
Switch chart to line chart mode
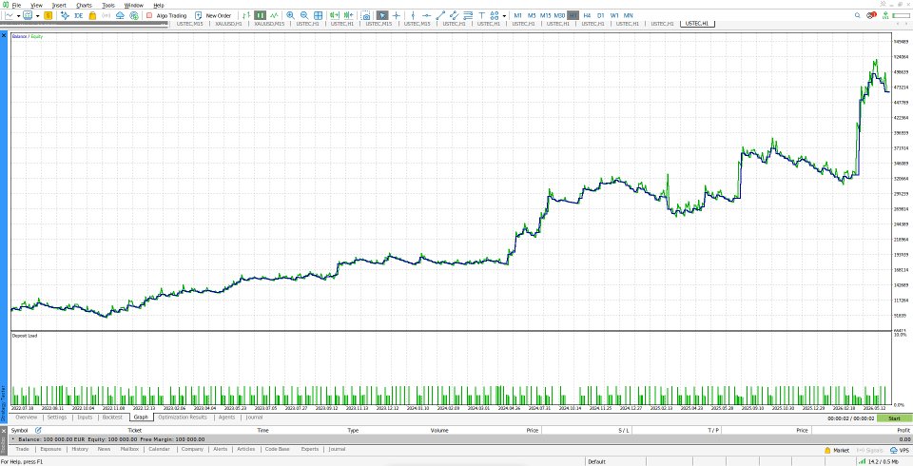[274, 15]
